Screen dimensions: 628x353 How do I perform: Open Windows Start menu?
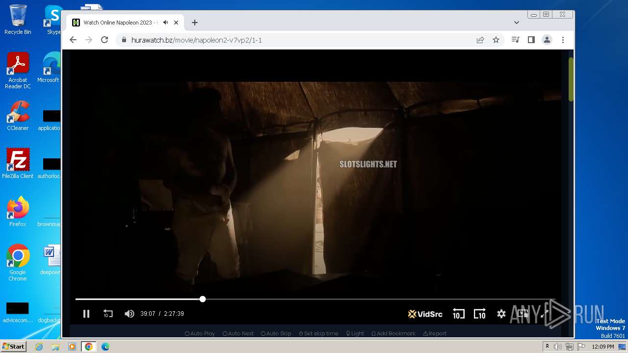pyautogui.click(x=13, y=346)
